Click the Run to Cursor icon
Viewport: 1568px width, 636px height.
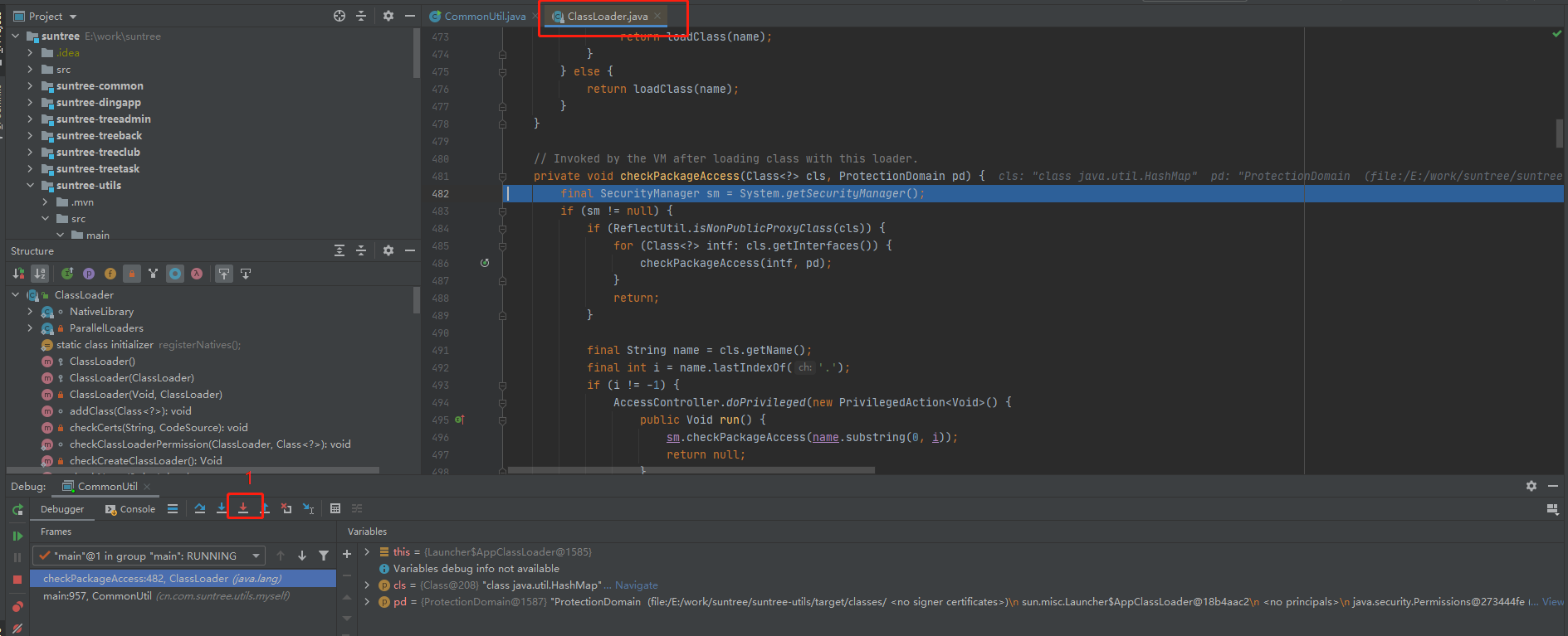tap(308, 508)
